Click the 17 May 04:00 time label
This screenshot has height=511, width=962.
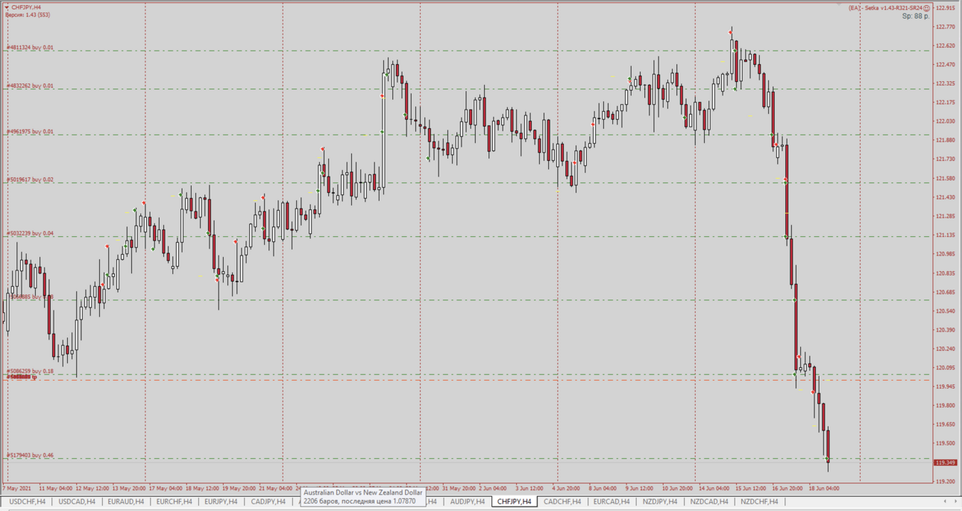click(164, 489)
